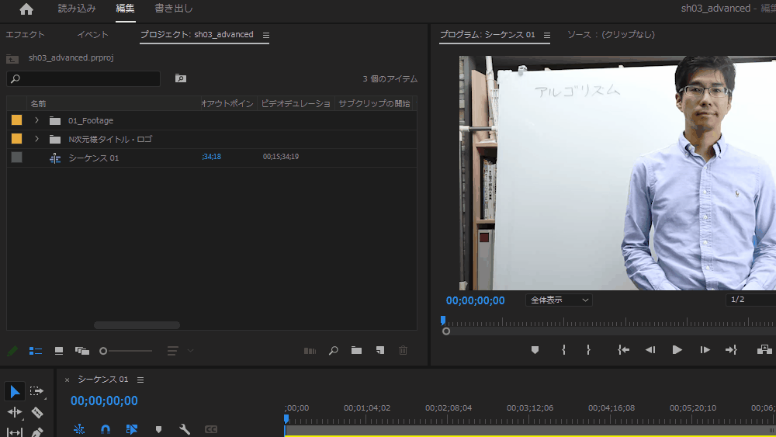Viewport: 776px width, 437px height.
Task: Toggle Linked Selection in the timeline
Action: 132,429
